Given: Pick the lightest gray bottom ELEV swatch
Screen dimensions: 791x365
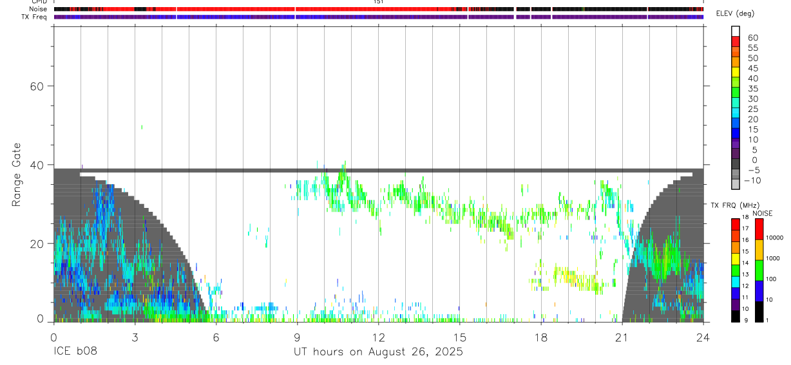Looking at the screenshot, I should 736,185.
